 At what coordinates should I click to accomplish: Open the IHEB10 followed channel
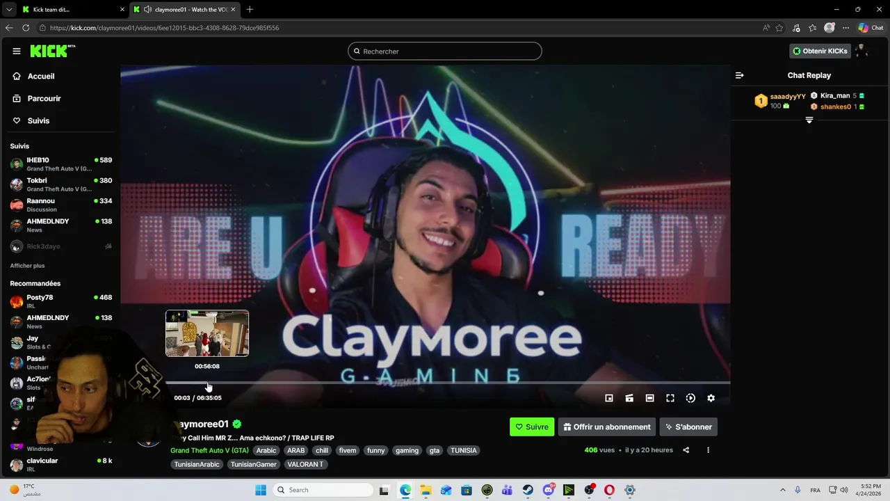[x=60, y=164]
